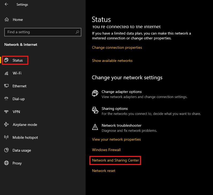Click the Ethernet monitor icon
The height and width of the screenshot is (195, 213).
6,86
